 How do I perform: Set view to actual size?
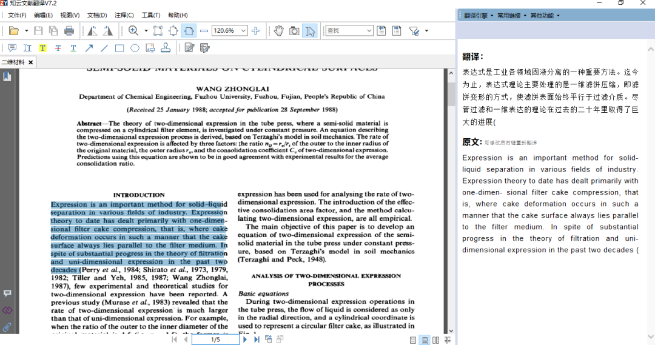pyautogui.click(x=158, y=31)
